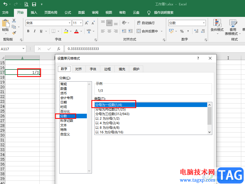This screenshot has width=245, height=184.
Task: Expand merge options dropdown arrow
Action: [162, 31]
